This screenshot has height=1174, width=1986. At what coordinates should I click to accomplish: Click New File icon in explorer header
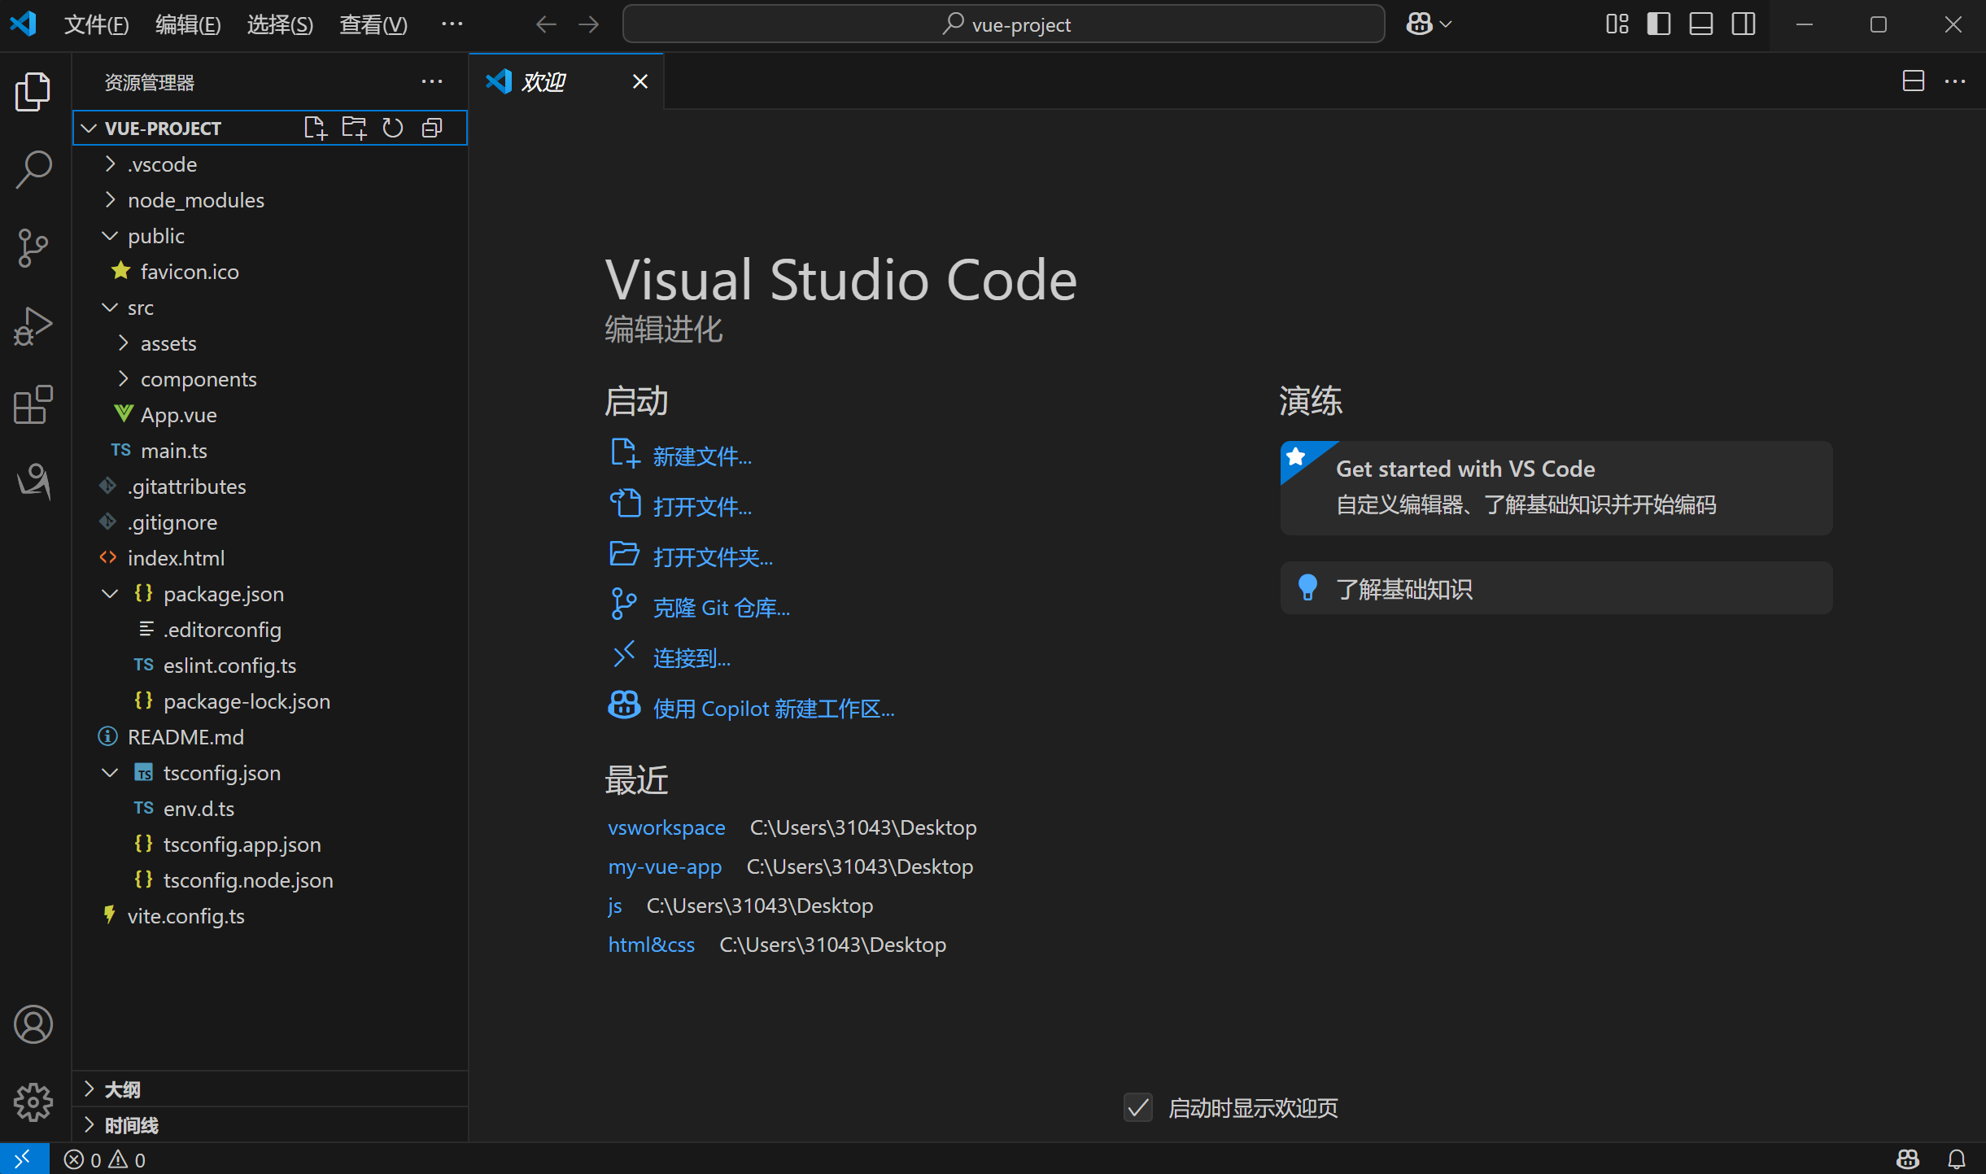(315, 128)
